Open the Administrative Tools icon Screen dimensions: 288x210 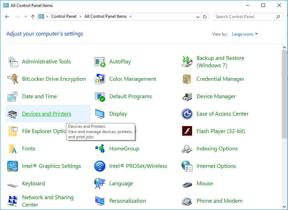coord(13,62)
